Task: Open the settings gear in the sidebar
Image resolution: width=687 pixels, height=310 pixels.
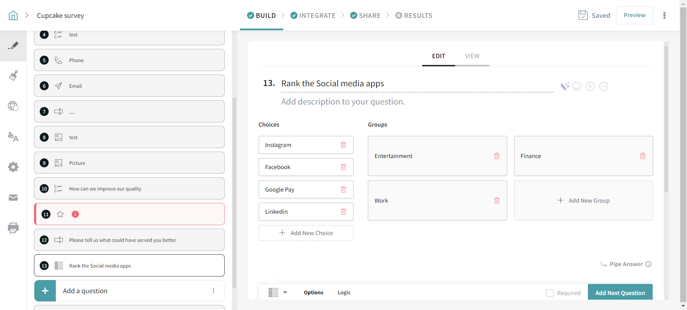Action: tap(13, 167)
